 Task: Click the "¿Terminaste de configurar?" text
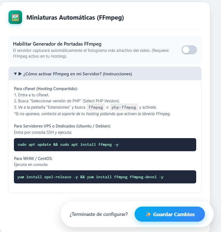99,214
